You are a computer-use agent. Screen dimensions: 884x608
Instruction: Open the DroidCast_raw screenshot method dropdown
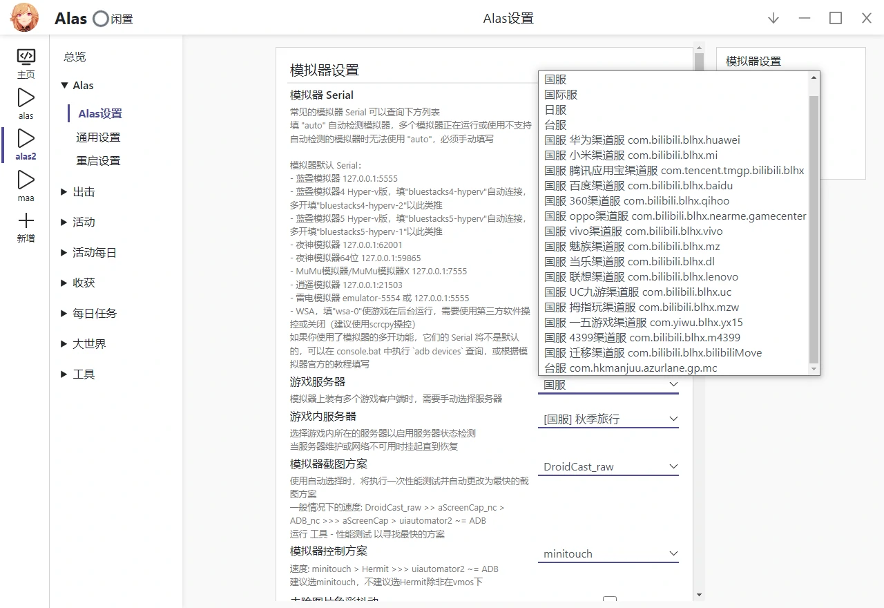point(608,466)
